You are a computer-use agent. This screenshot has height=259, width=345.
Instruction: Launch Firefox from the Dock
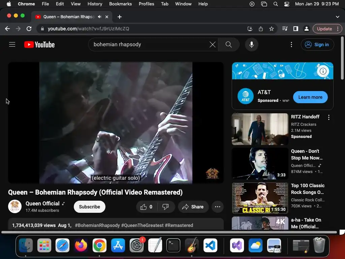click(81, 245)
